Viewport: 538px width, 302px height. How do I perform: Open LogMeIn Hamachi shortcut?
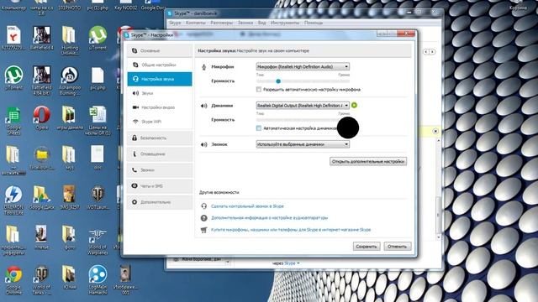pos(98,280)
